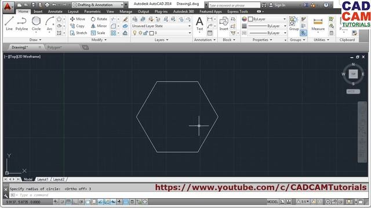
Task: Click the Fillet tool icon
Action: coord(114,26)
